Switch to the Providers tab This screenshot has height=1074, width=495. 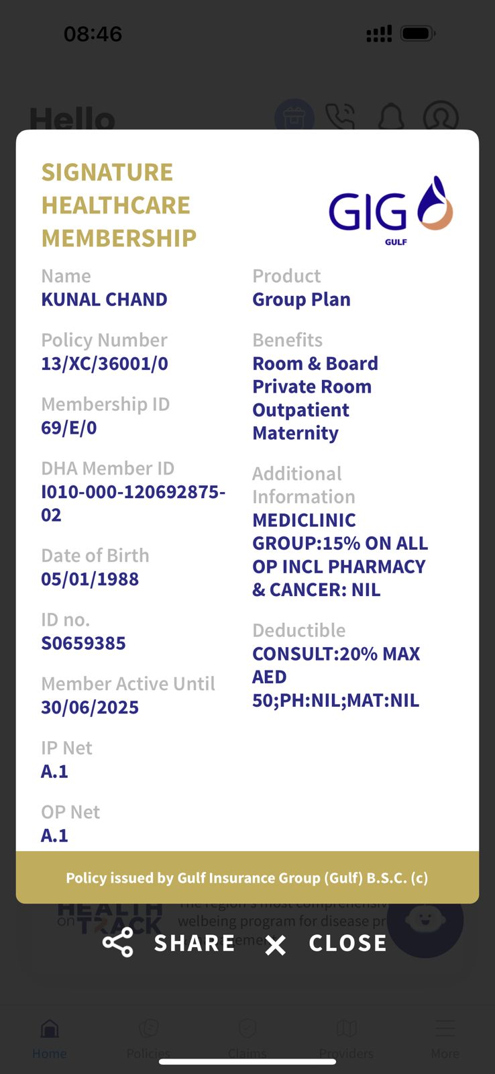[346, 1038]
